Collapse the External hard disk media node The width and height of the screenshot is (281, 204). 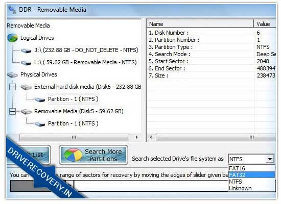pos(12,87)
